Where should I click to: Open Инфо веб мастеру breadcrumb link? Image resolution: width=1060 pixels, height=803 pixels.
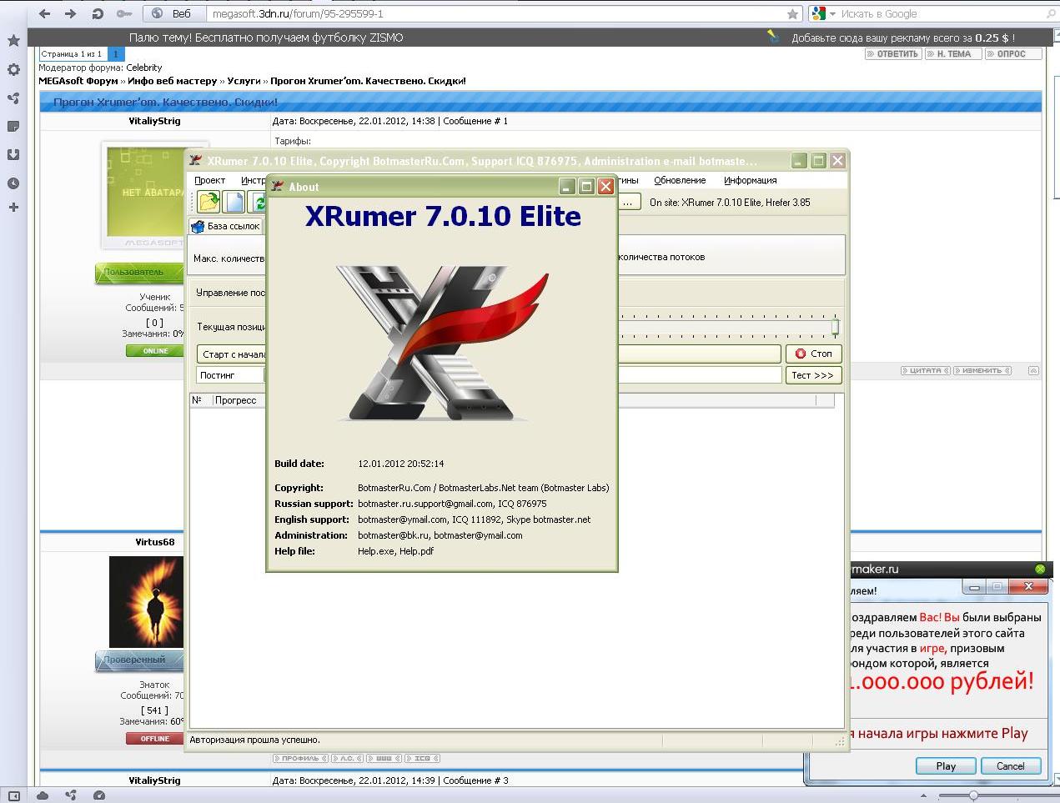(172, 81)
